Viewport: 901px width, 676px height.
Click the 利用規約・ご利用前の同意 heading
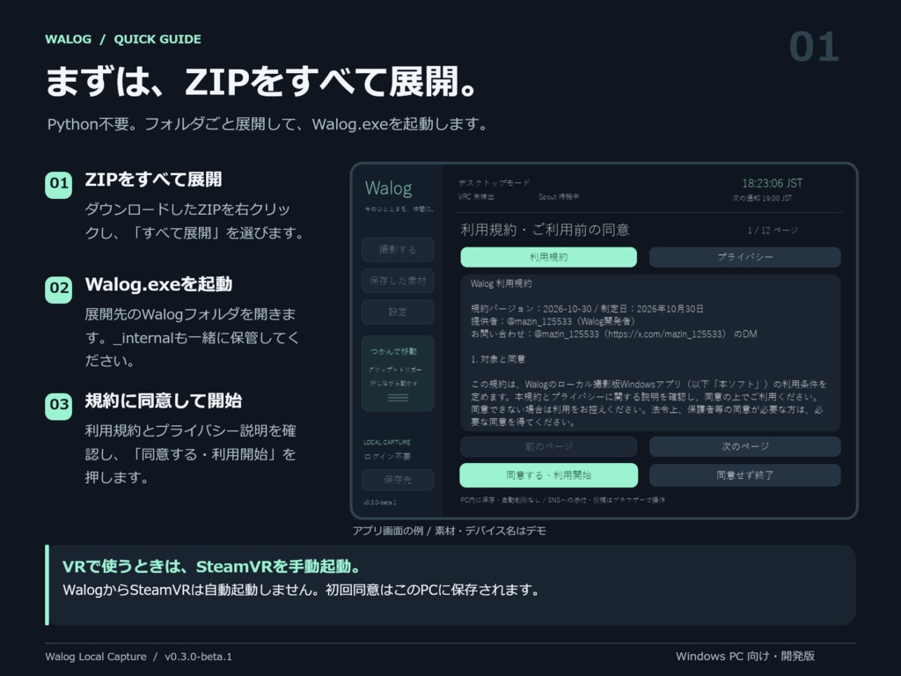[x=545, y=230]
